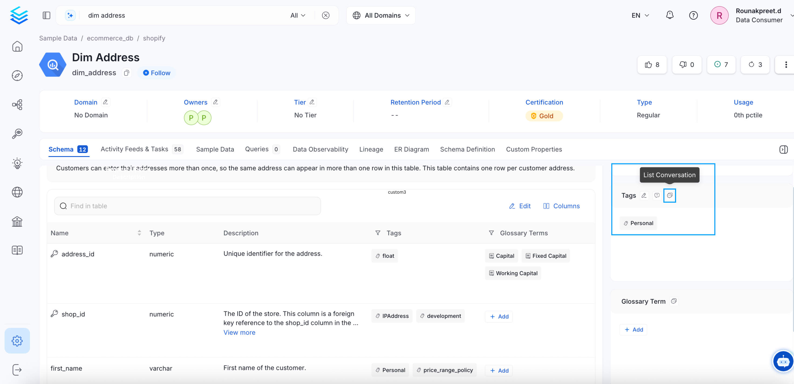This screenshot has width=794, height=384.
Task: Click the Columns button
Action: tap(561, 206)
